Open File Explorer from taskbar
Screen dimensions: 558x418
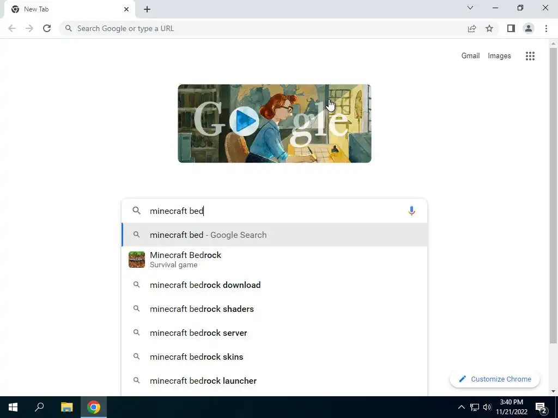66,407
